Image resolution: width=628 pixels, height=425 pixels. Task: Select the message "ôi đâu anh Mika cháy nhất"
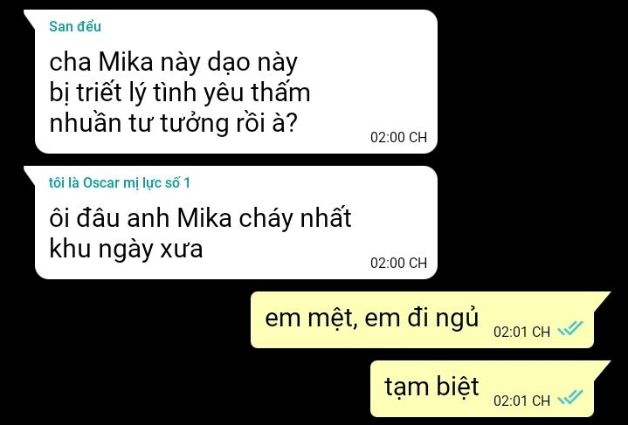click(237, 223)
